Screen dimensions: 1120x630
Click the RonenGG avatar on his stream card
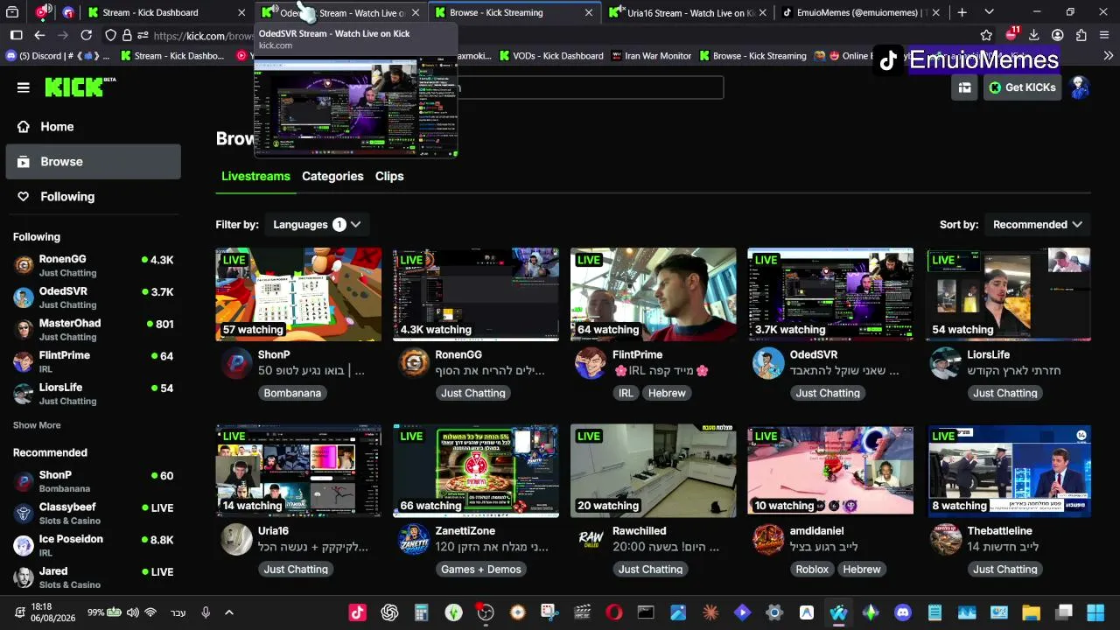pyautogui.click(x=414, y=363)
